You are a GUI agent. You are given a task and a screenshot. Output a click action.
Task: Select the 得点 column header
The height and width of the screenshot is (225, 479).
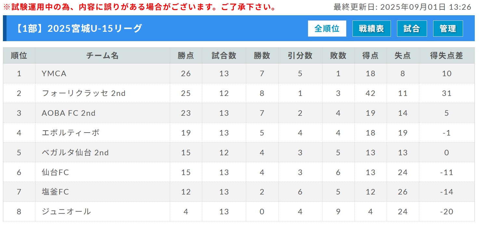371,55
